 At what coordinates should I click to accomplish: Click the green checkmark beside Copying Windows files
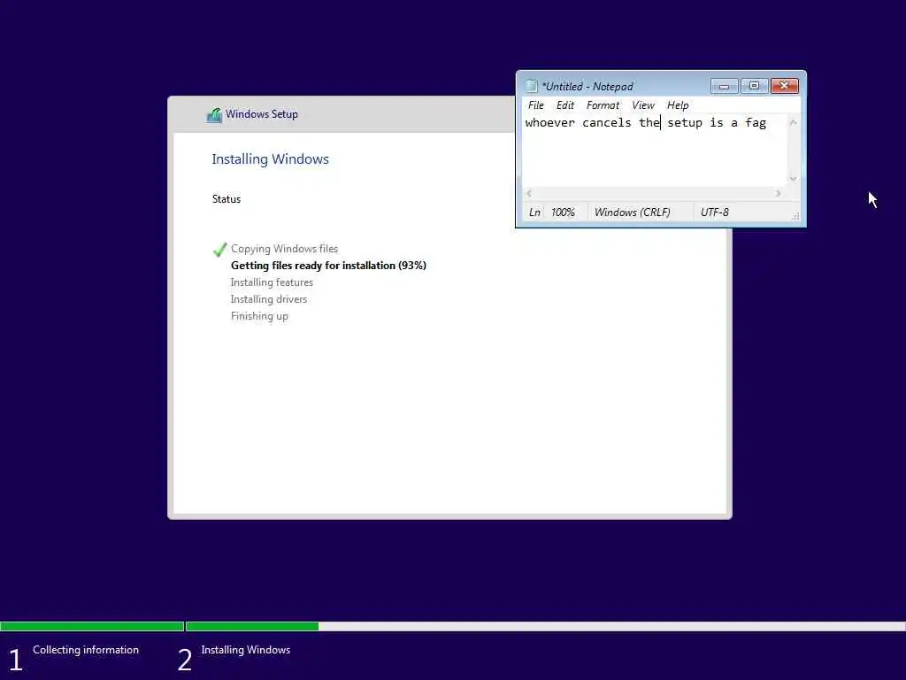tap(219, 249)
